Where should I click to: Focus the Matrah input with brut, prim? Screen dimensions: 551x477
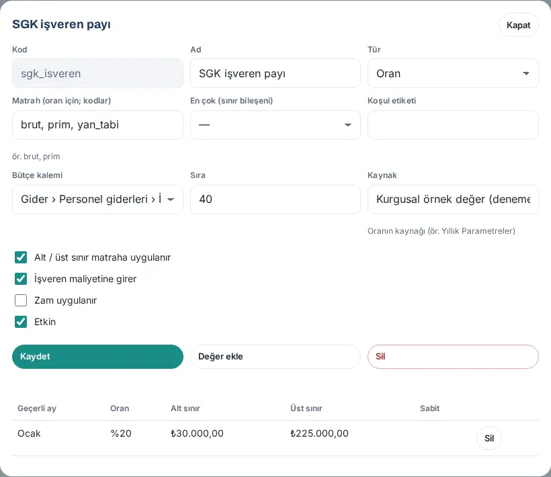97,125
